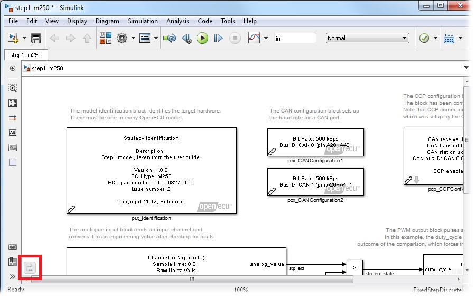Select the greater-than comparison block
Viewport: 476px width, 298px height.
354,268
